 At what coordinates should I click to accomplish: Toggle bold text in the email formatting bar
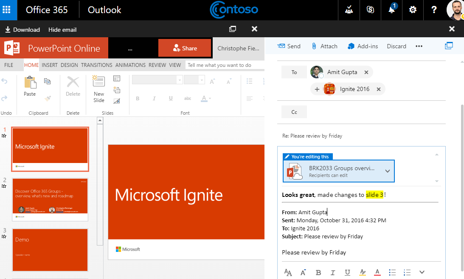coord(318,272)
